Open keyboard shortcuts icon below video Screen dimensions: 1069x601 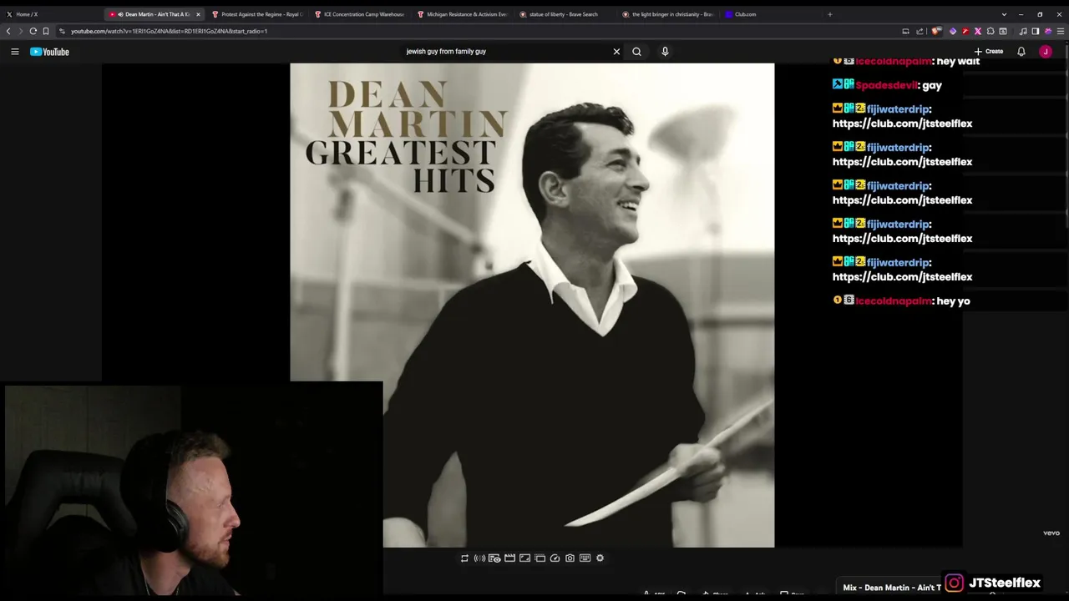pyautogui.click(x=585, y=558)
